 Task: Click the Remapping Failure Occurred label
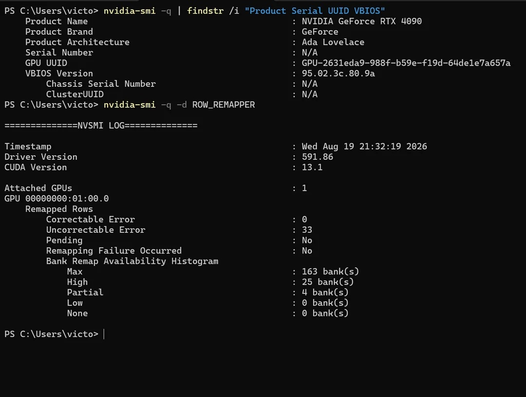coord(113,251)
